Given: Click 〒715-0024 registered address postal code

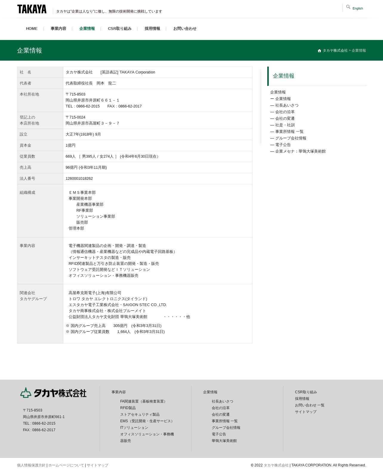Looking at the screenshot, I should pos(75,117).
